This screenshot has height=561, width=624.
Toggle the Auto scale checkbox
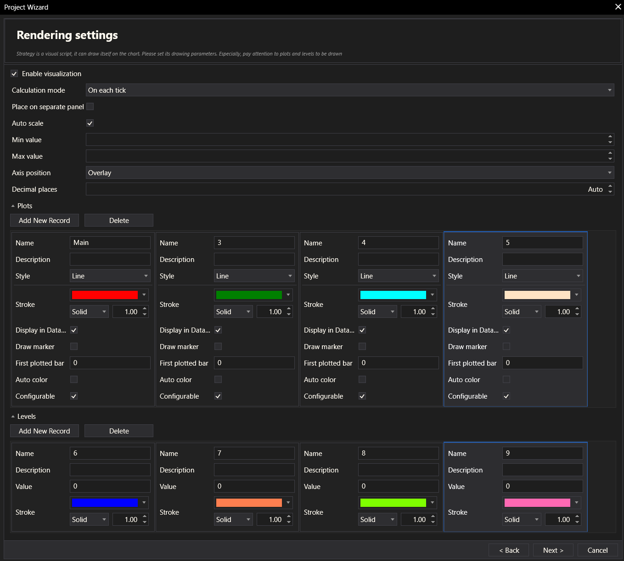pyautogui.click(x=90, y=123)
